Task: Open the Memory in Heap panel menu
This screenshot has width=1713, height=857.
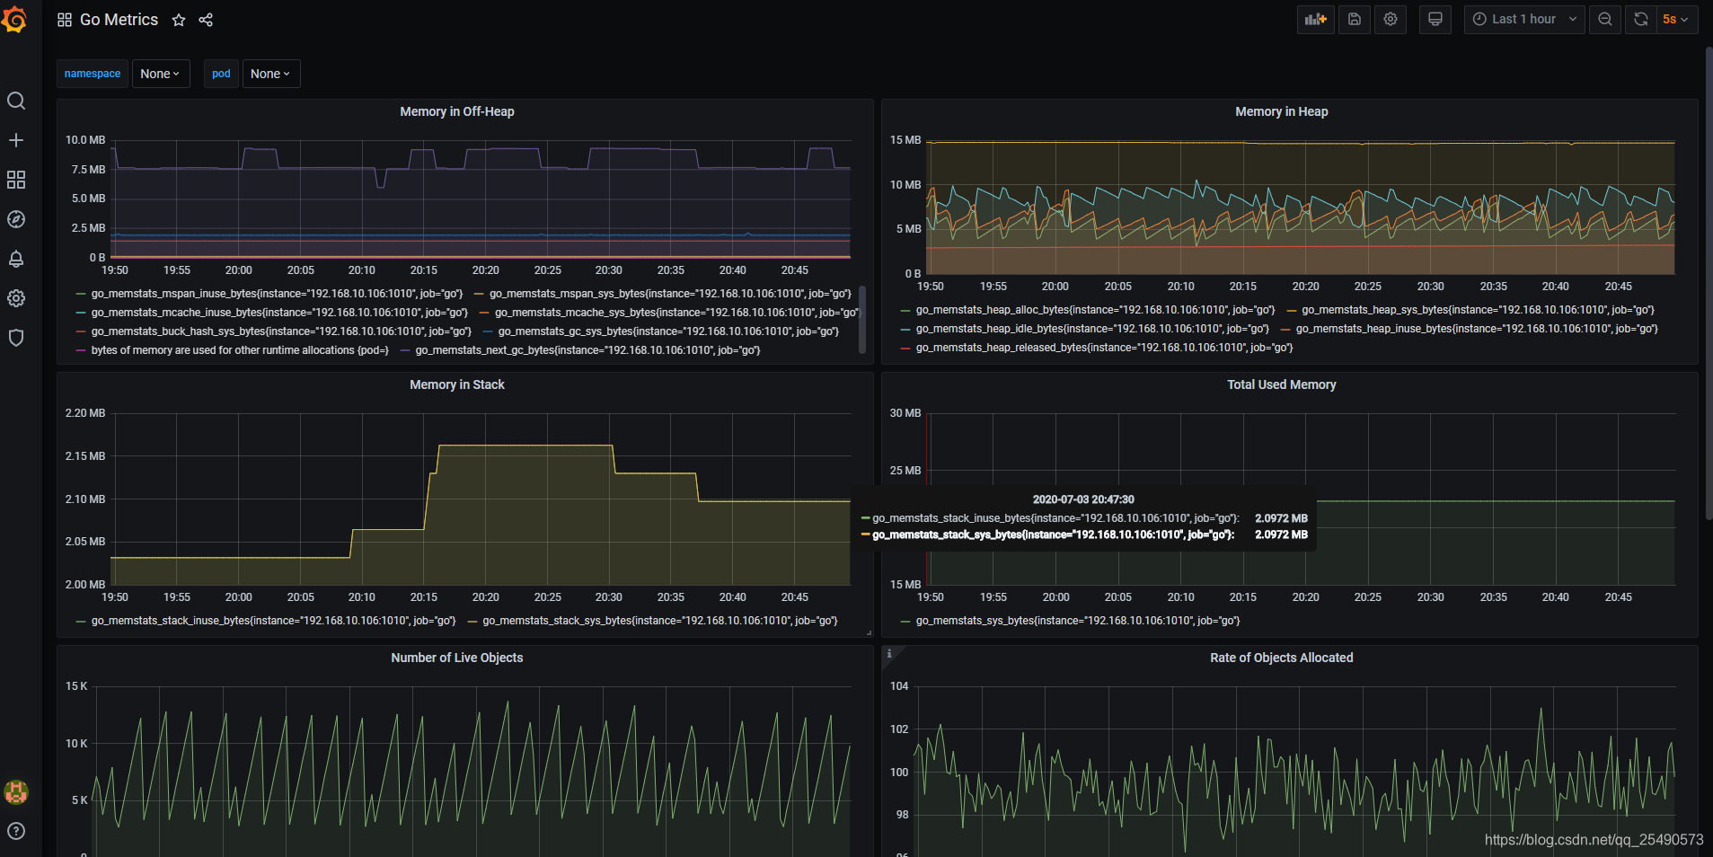Action: (1281, 111)
